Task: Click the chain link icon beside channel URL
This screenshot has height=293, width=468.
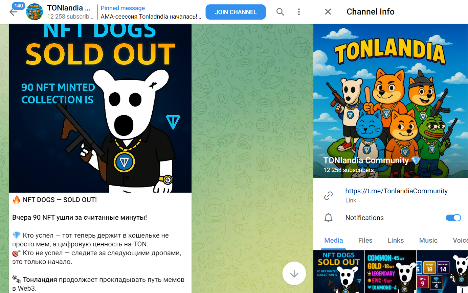Action: (329, 195)
